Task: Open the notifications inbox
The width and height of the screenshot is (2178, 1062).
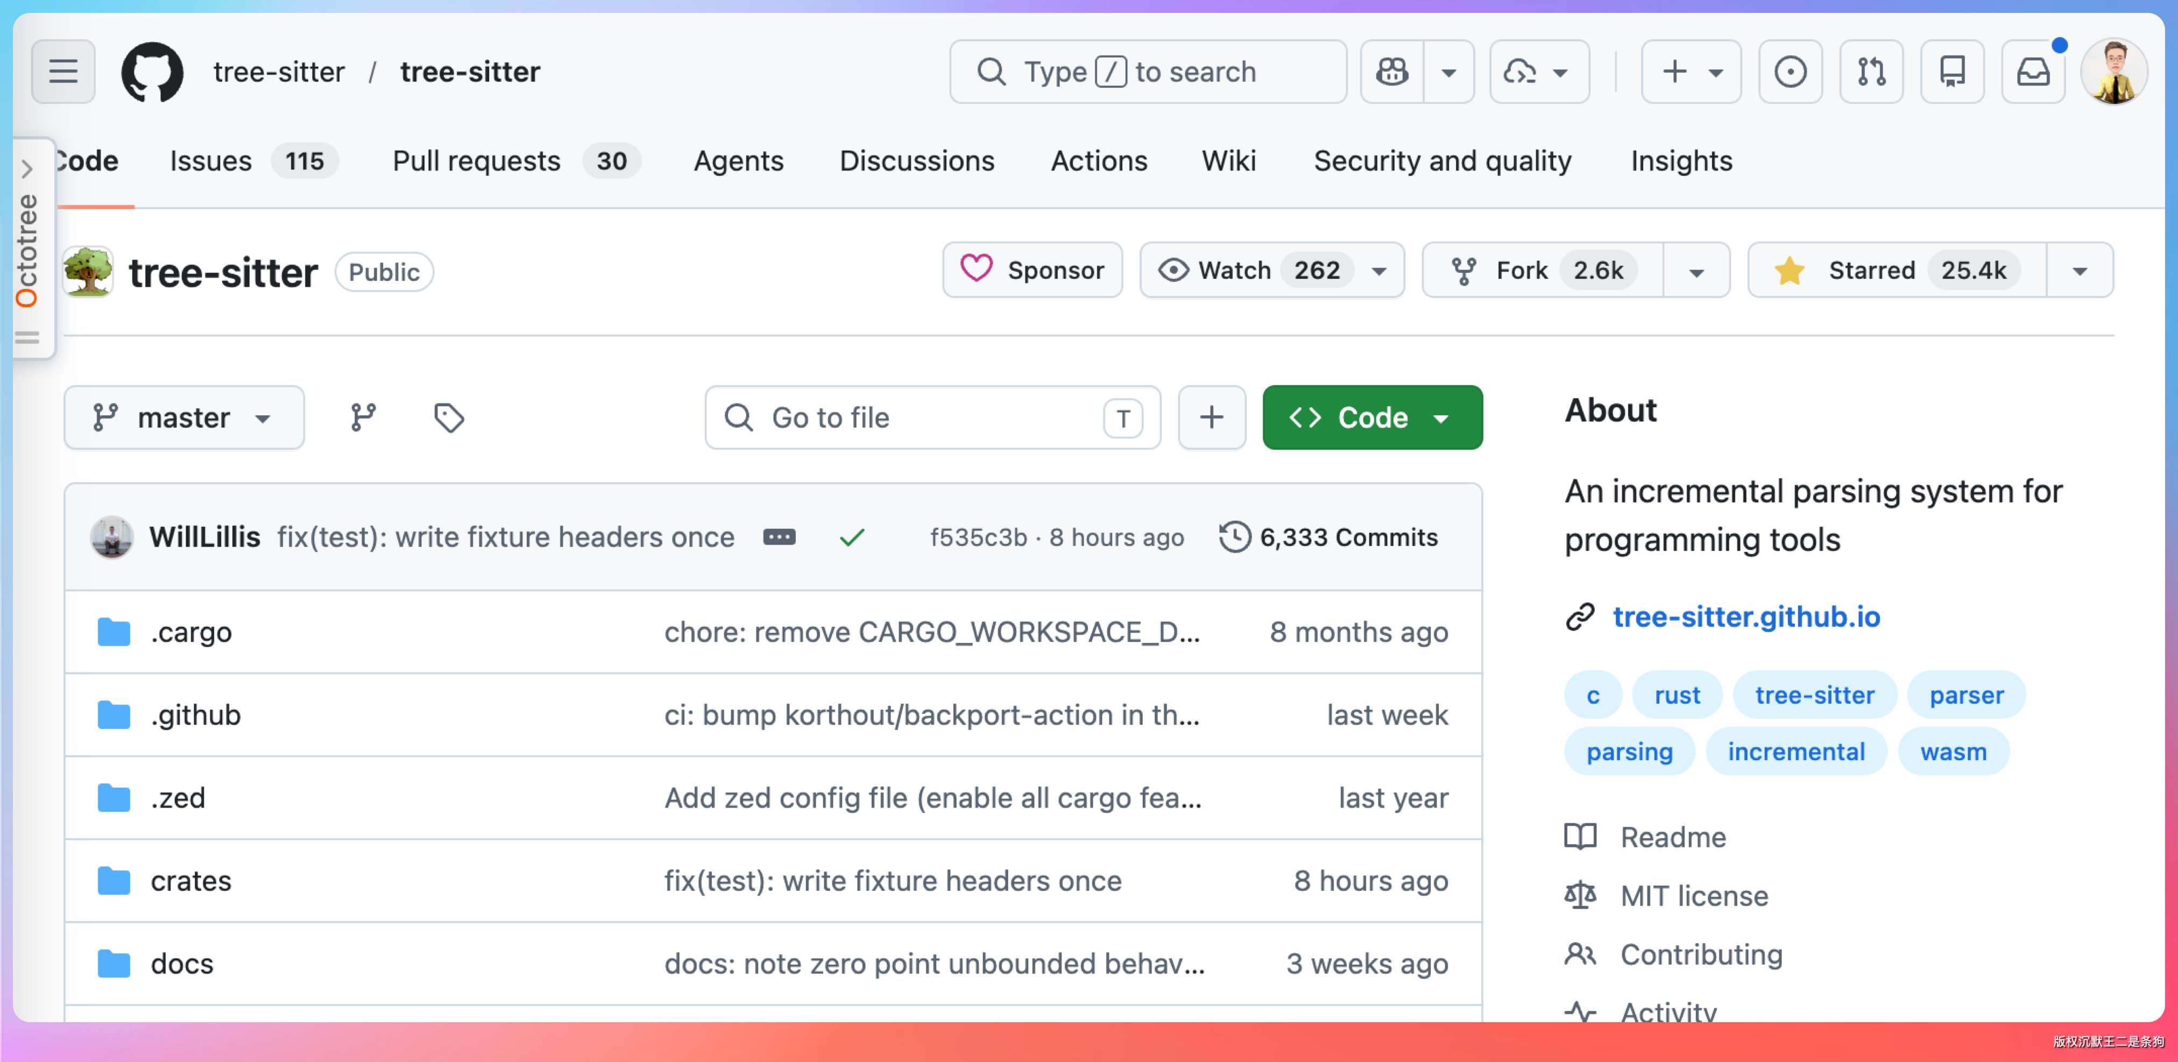Action: [2033, 72]
